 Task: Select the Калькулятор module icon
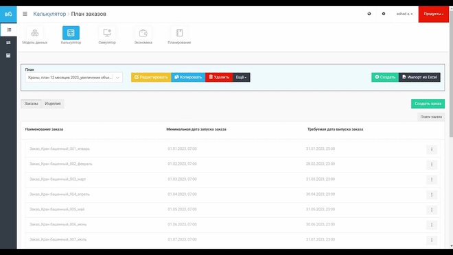(x=71, y=33)
